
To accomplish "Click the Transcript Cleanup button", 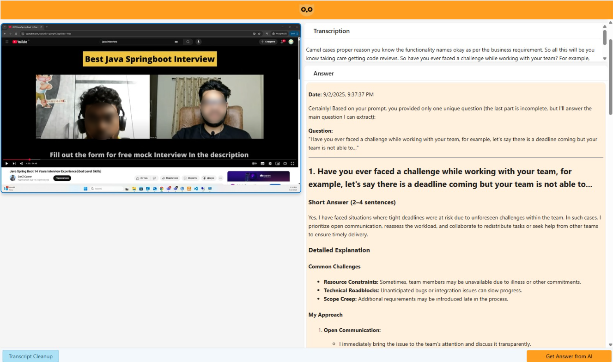I will click(x=30, y=356).
